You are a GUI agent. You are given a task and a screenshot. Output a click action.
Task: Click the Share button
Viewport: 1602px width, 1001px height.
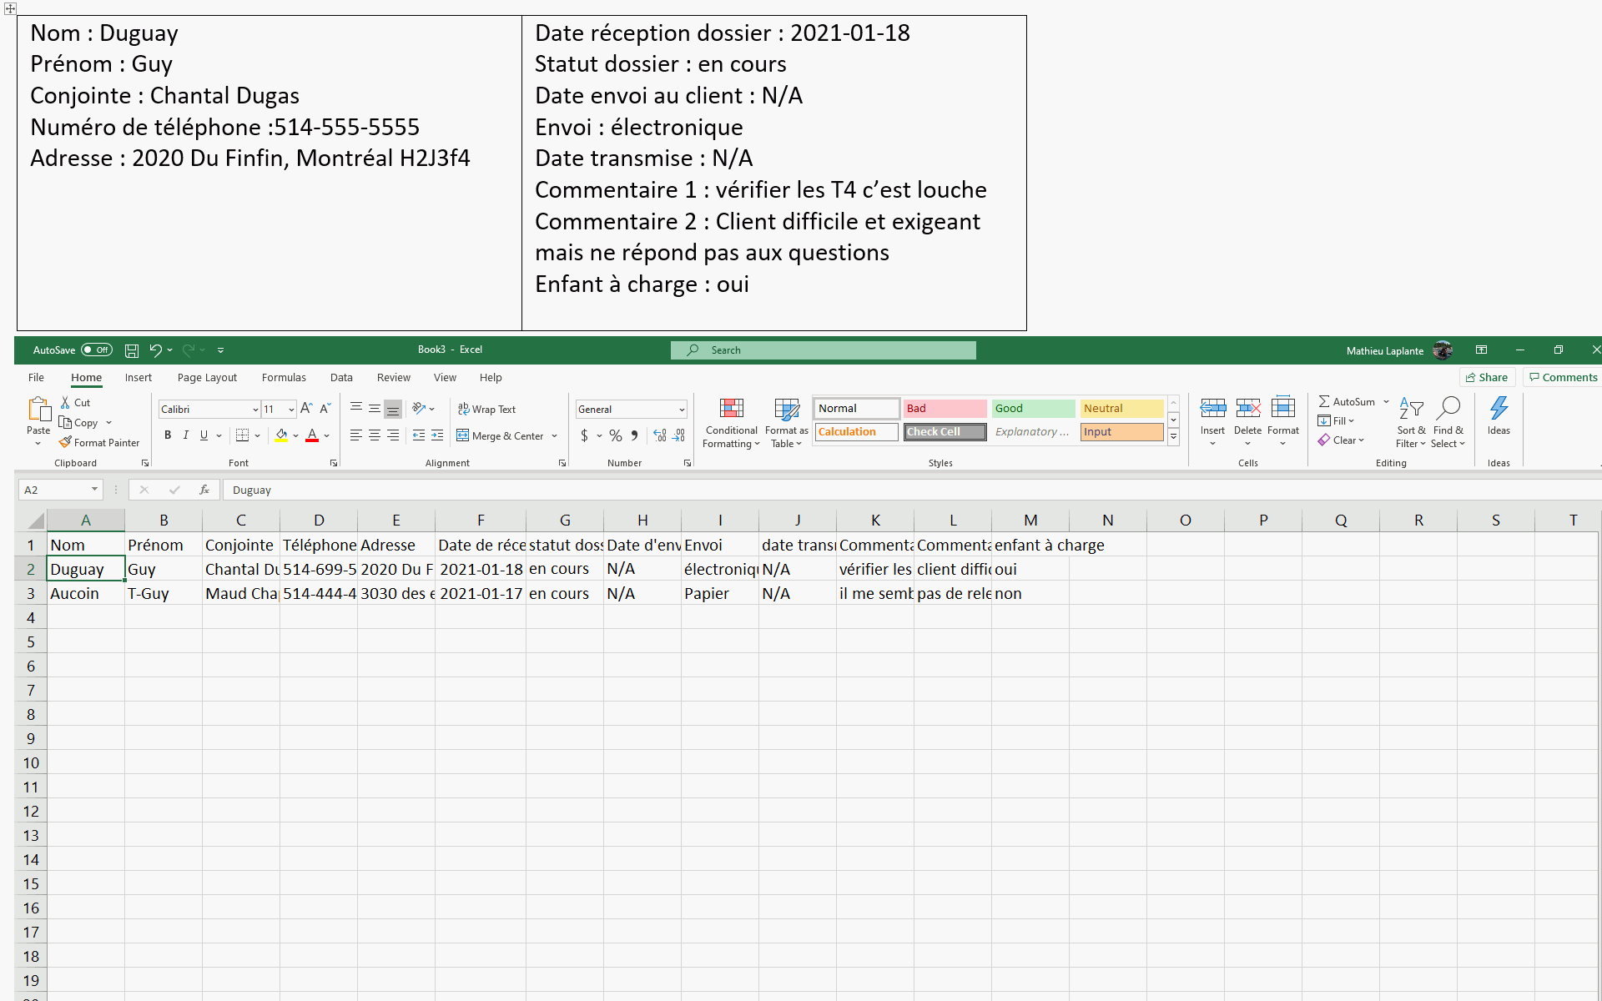[x=1487, y=377]
